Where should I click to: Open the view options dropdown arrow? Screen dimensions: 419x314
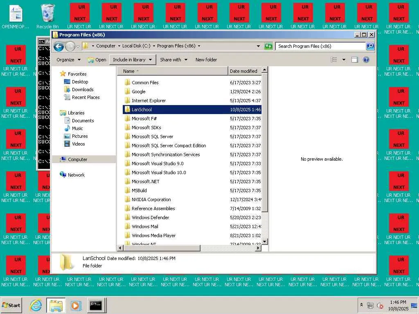tap(344, 60)
